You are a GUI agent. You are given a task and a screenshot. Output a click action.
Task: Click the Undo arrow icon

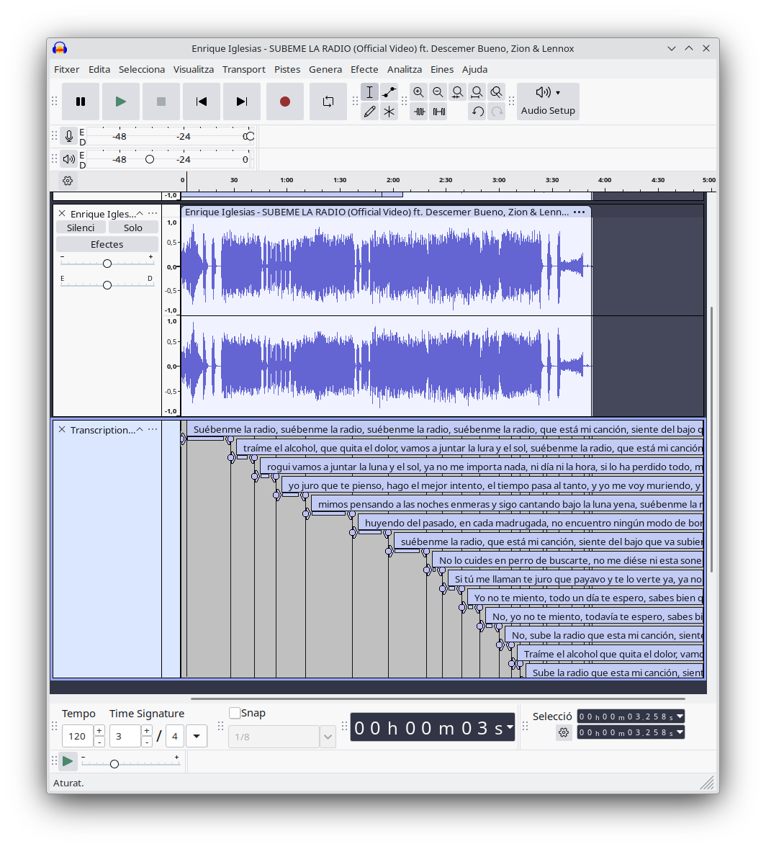[x=477, y=112]
